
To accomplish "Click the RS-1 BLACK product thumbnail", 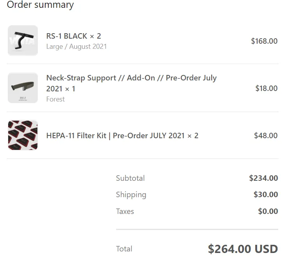I will [23, 41].
